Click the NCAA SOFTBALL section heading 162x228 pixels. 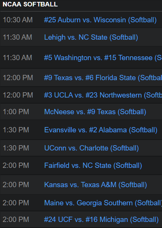(x=30, y=5)
